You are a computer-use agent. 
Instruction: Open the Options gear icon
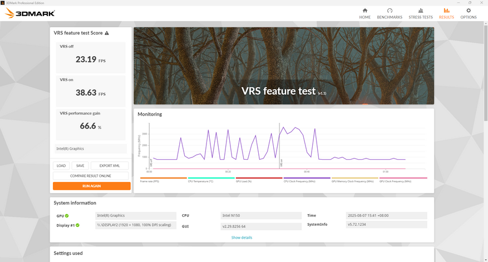click(469, 11)
